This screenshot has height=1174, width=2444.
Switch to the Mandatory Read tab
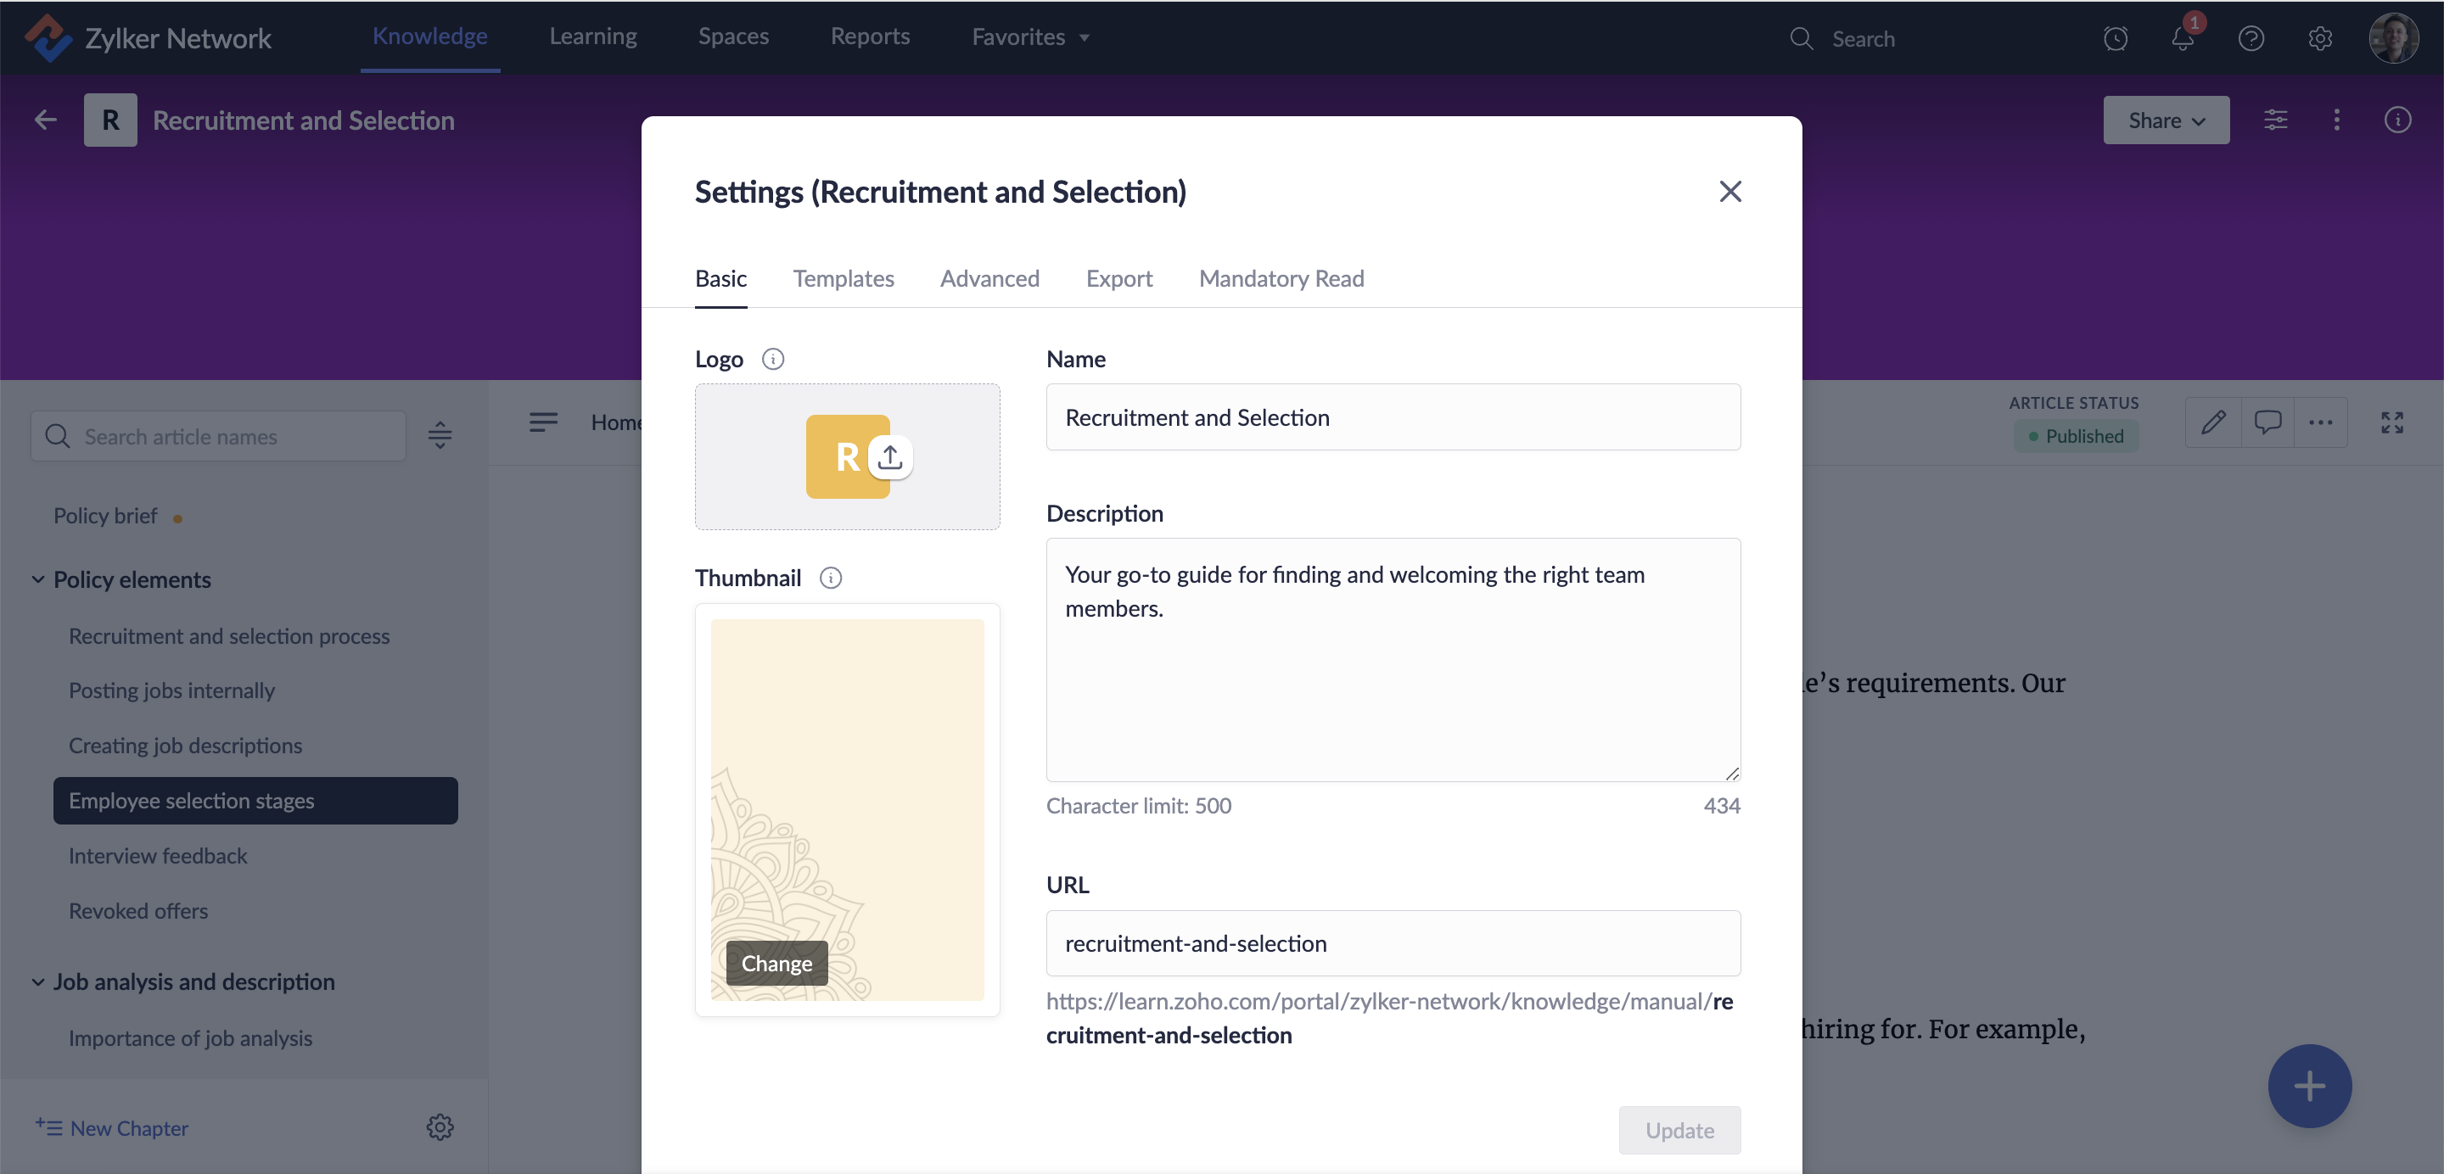point(1281,279)
